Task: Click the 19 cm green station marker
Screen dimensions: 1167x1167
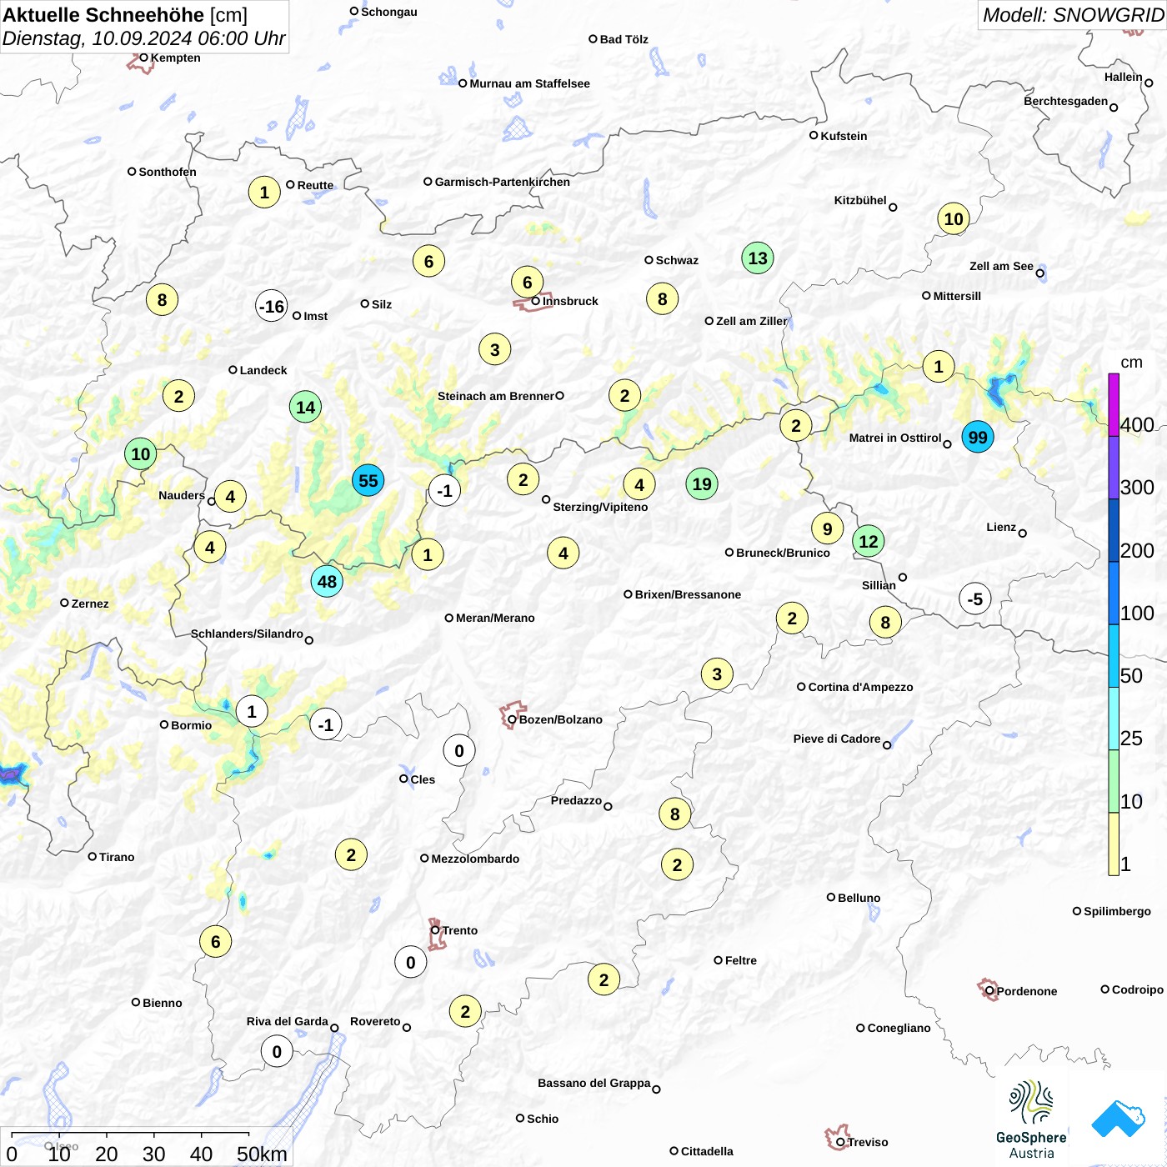Action: [x=702, y=483]
